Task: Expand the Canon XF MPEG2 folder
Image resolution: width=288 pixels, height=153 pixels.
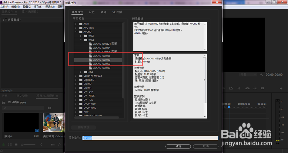Action: click(76, 76)
